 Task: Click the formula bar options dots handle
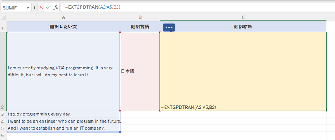point(34,7)
